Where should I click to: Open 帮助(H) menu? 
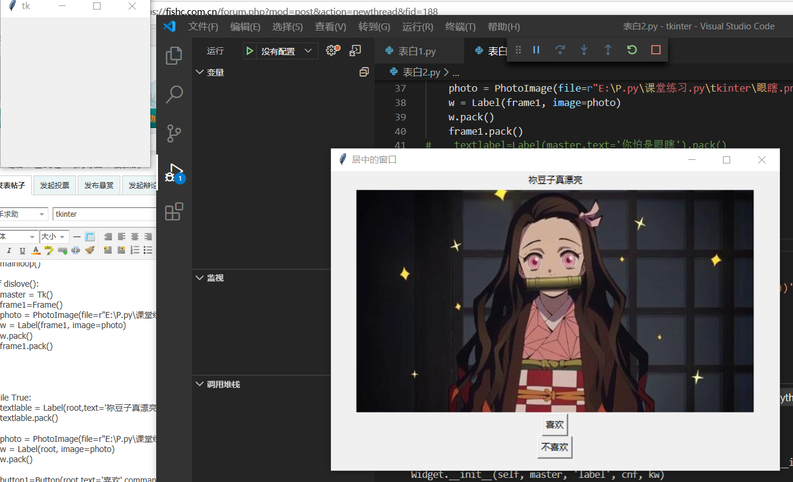tap(504, 27)
